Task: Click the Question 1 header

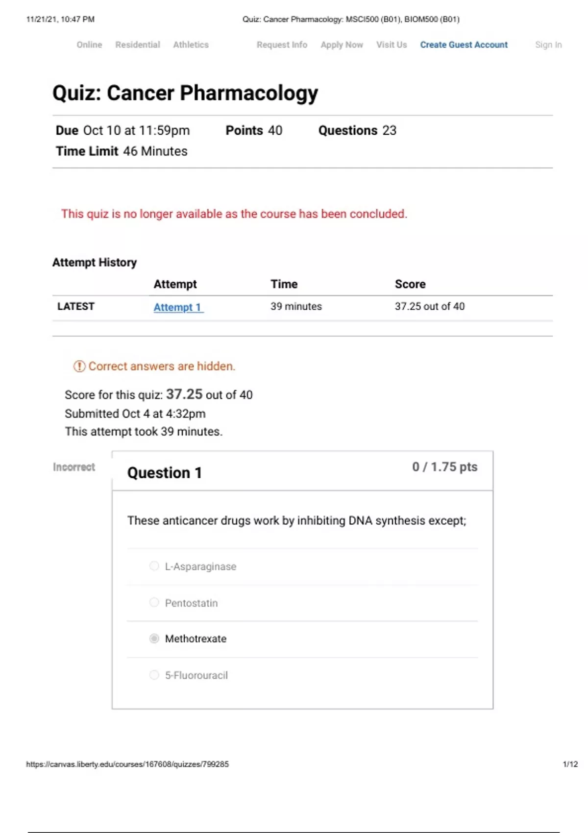Action: (165, 473)
